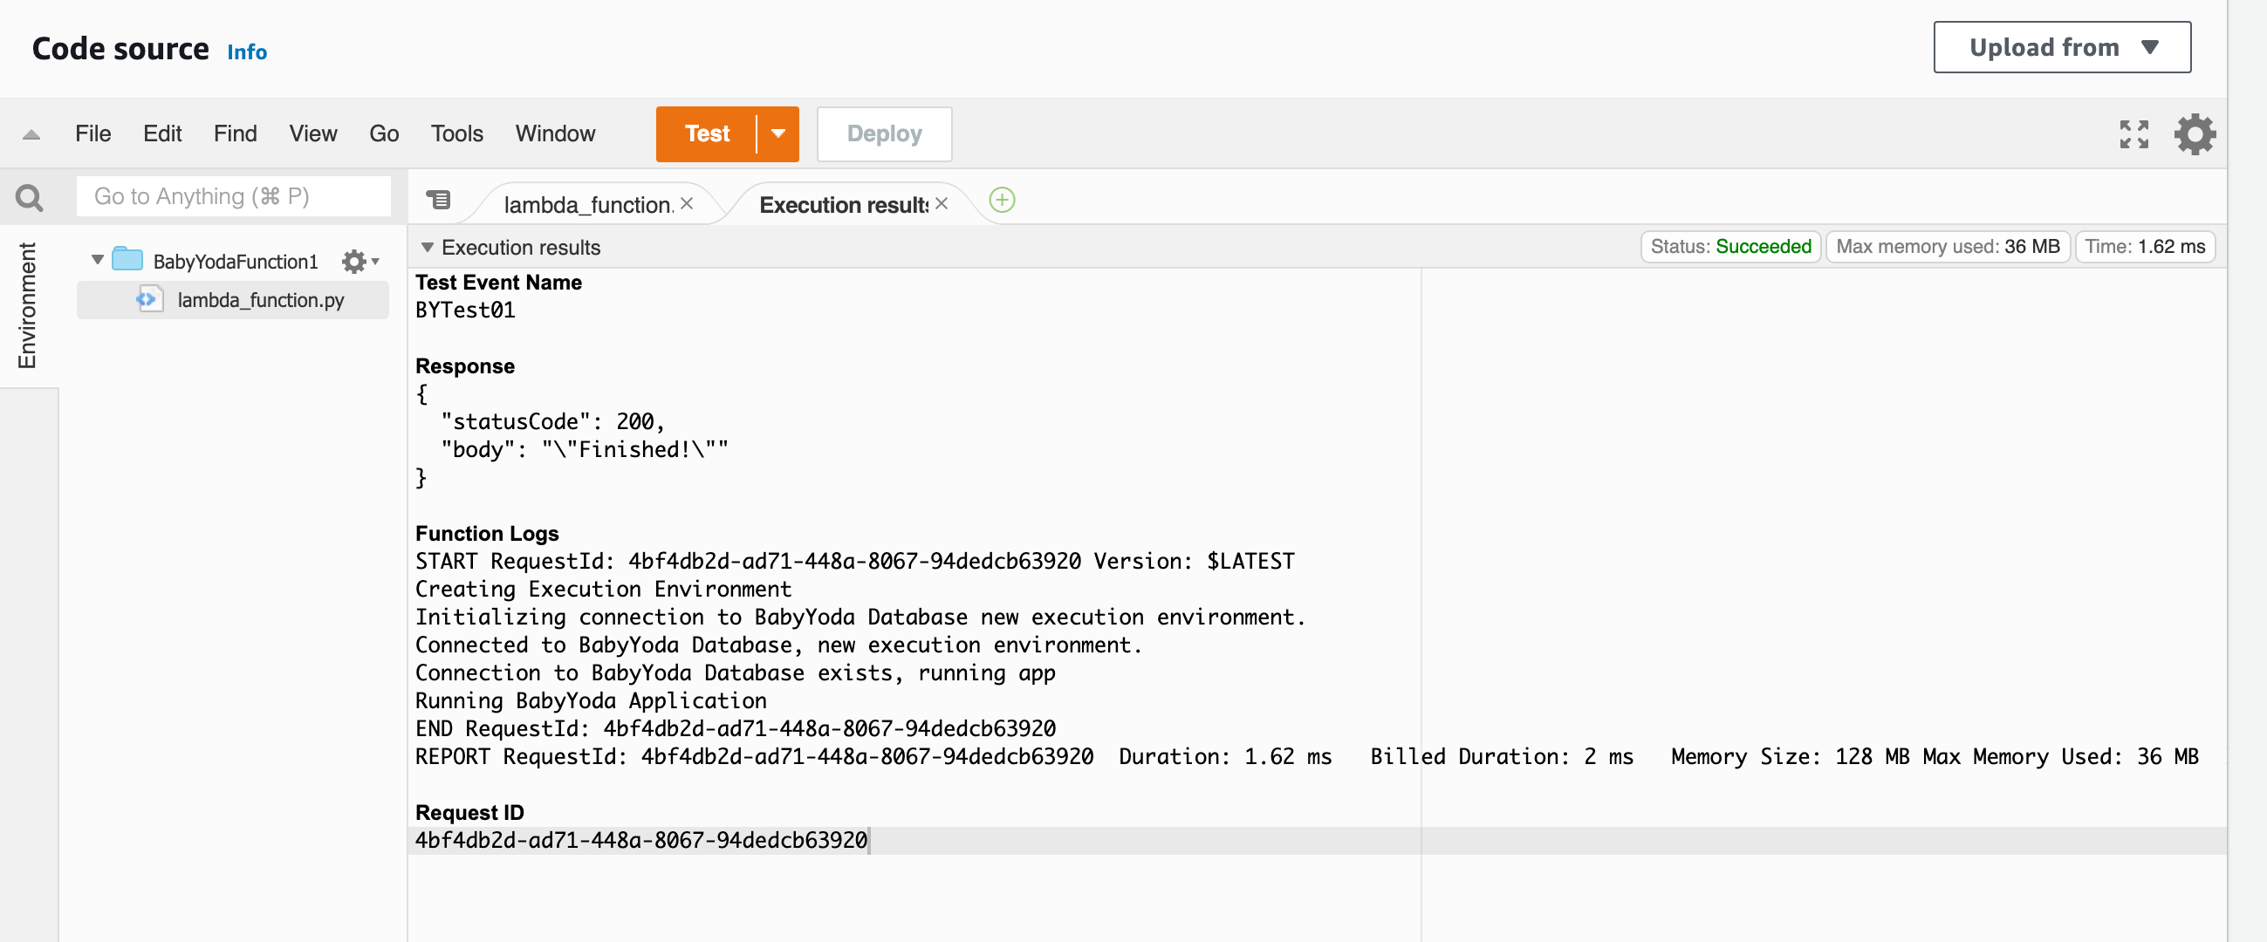Open the BabyYodaFunction1 folder gear menu

(x=360, y=261)
